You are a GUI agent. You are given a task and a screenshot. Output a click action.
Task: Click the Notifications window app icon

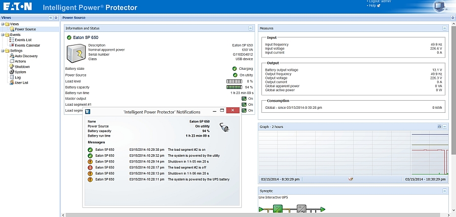click(88, 112)
